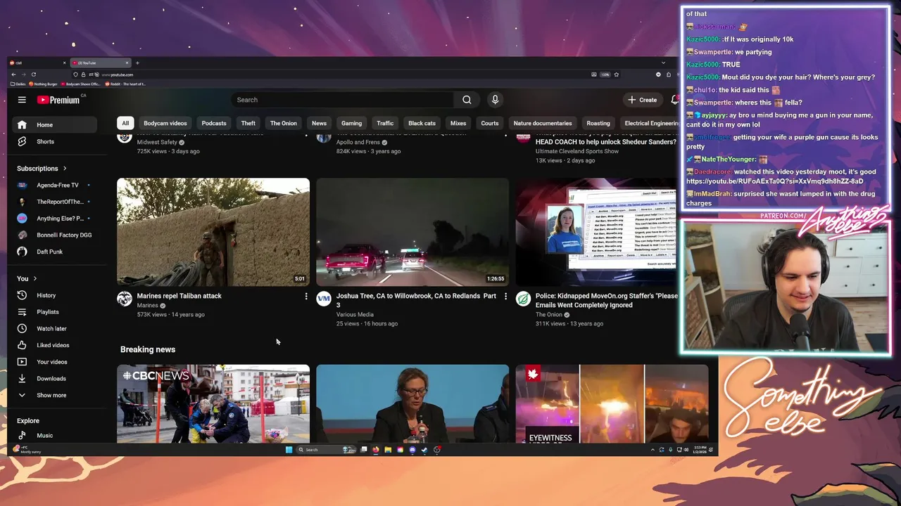Go back using browser back arrow
Image resolution: width=901 pixels, height=506 pixels.
point(13,74)
